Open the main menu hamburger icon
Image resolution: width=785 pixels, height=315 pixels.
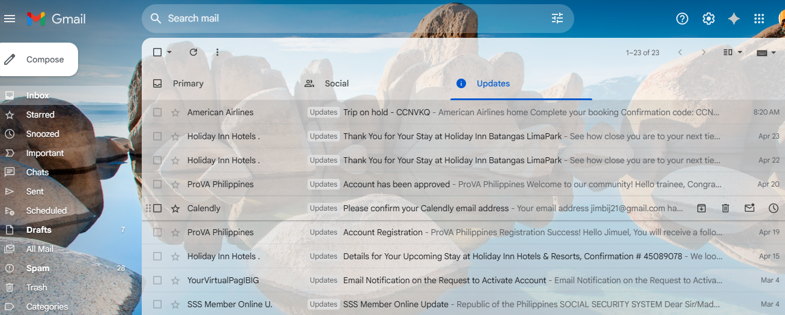point(10,19)
